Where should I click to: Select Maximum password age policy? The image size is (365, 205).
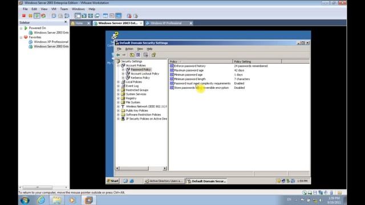coord(189,71)
